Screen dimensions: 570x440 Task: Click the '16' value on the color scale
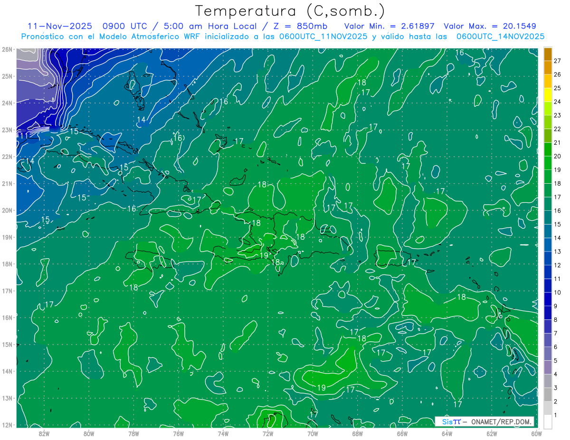558,211
